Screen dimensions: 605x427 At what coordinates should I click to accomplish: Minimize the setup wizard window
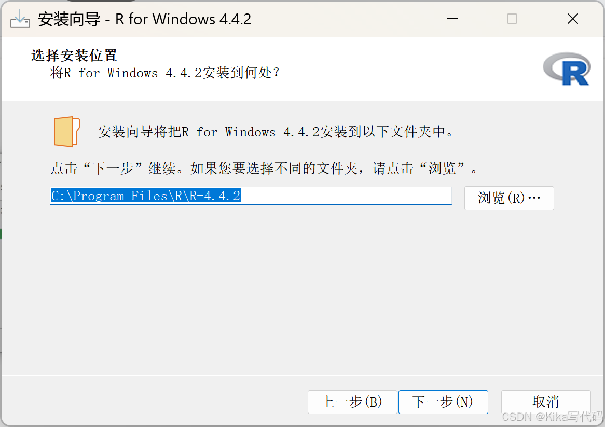pyautogui.click(x=452, y=19)
